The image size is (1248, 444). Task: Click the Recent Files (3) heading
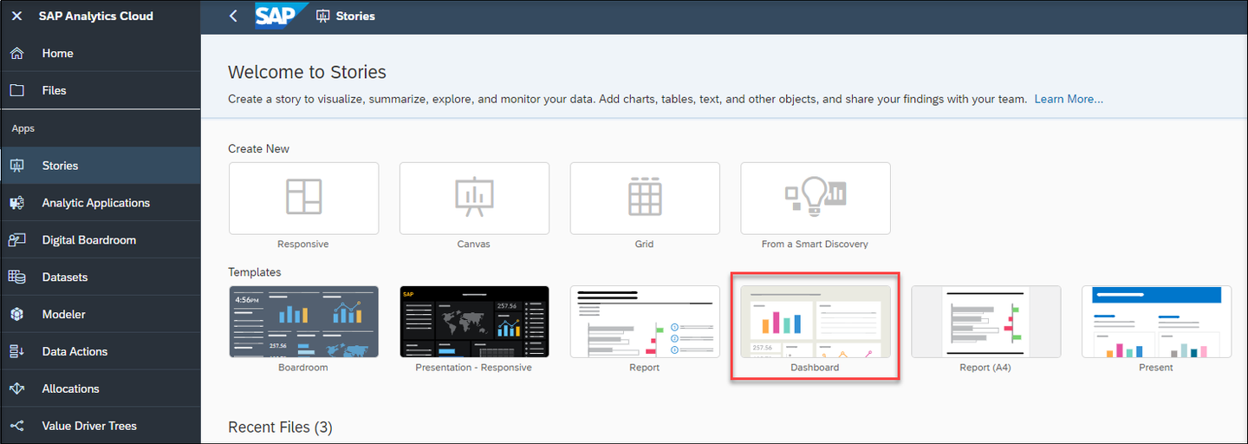click(x=280, y=427)
